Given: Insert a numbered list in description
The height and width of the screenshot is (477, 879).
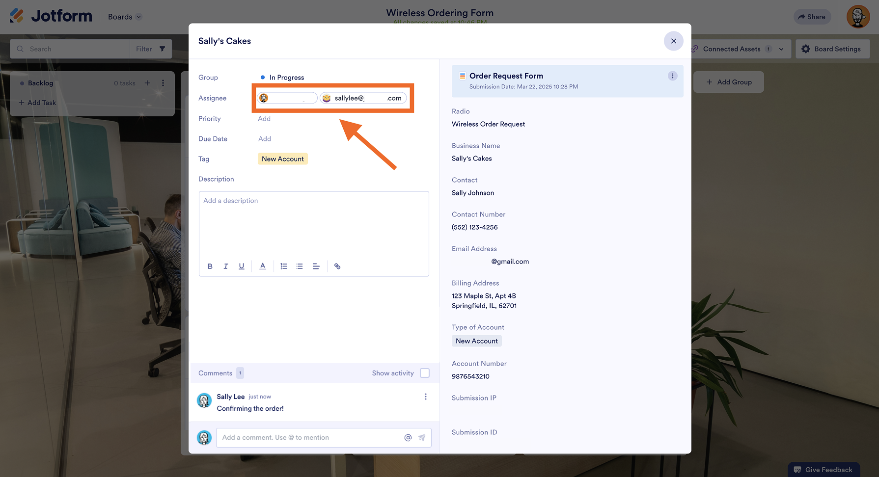Looking at the screenshot, I should point(284,266).
